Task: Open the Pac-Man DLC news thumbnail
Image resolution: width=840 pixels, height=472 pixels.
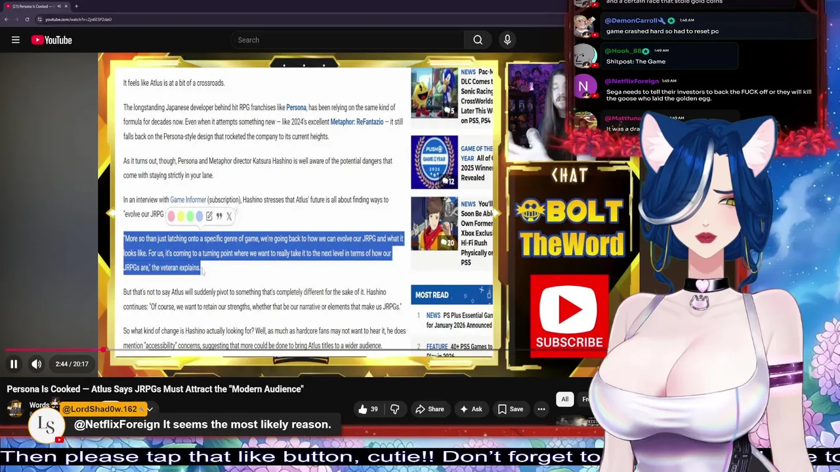Action: pyautogui.click(x=434, y=92)
